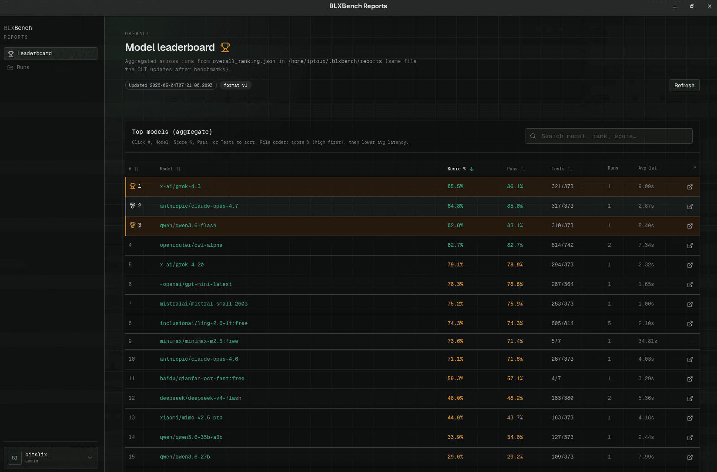Sort table by Score % column
The width and height of the screenshot is (717, 472).
(460, 169)
